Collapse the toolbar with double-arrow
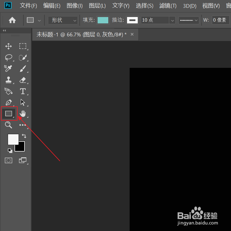The image size is (231, 231). point(4,31)
